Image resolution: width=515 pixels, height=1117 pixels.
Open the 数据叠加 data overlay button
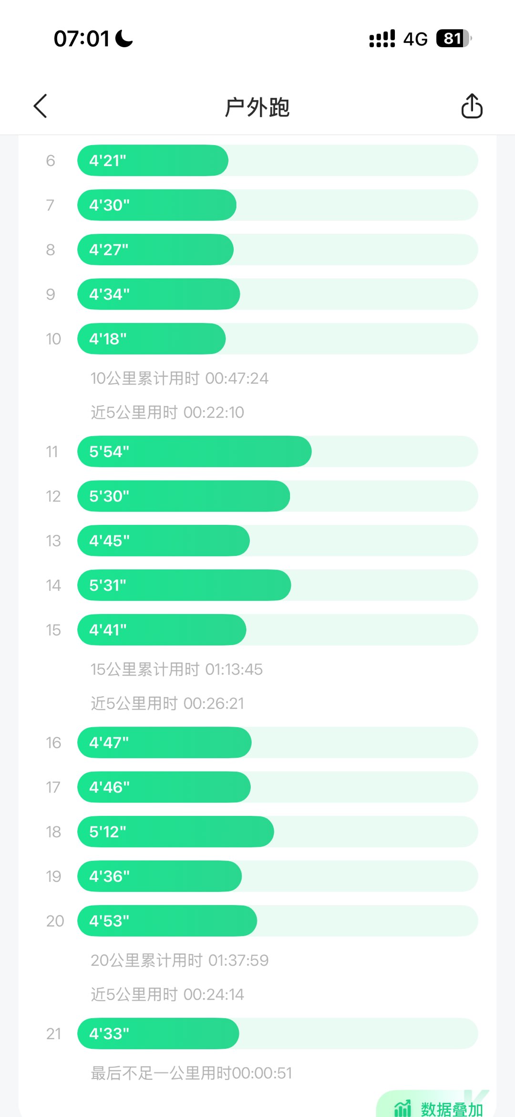pyautogui.click(x=451, y=1108)
